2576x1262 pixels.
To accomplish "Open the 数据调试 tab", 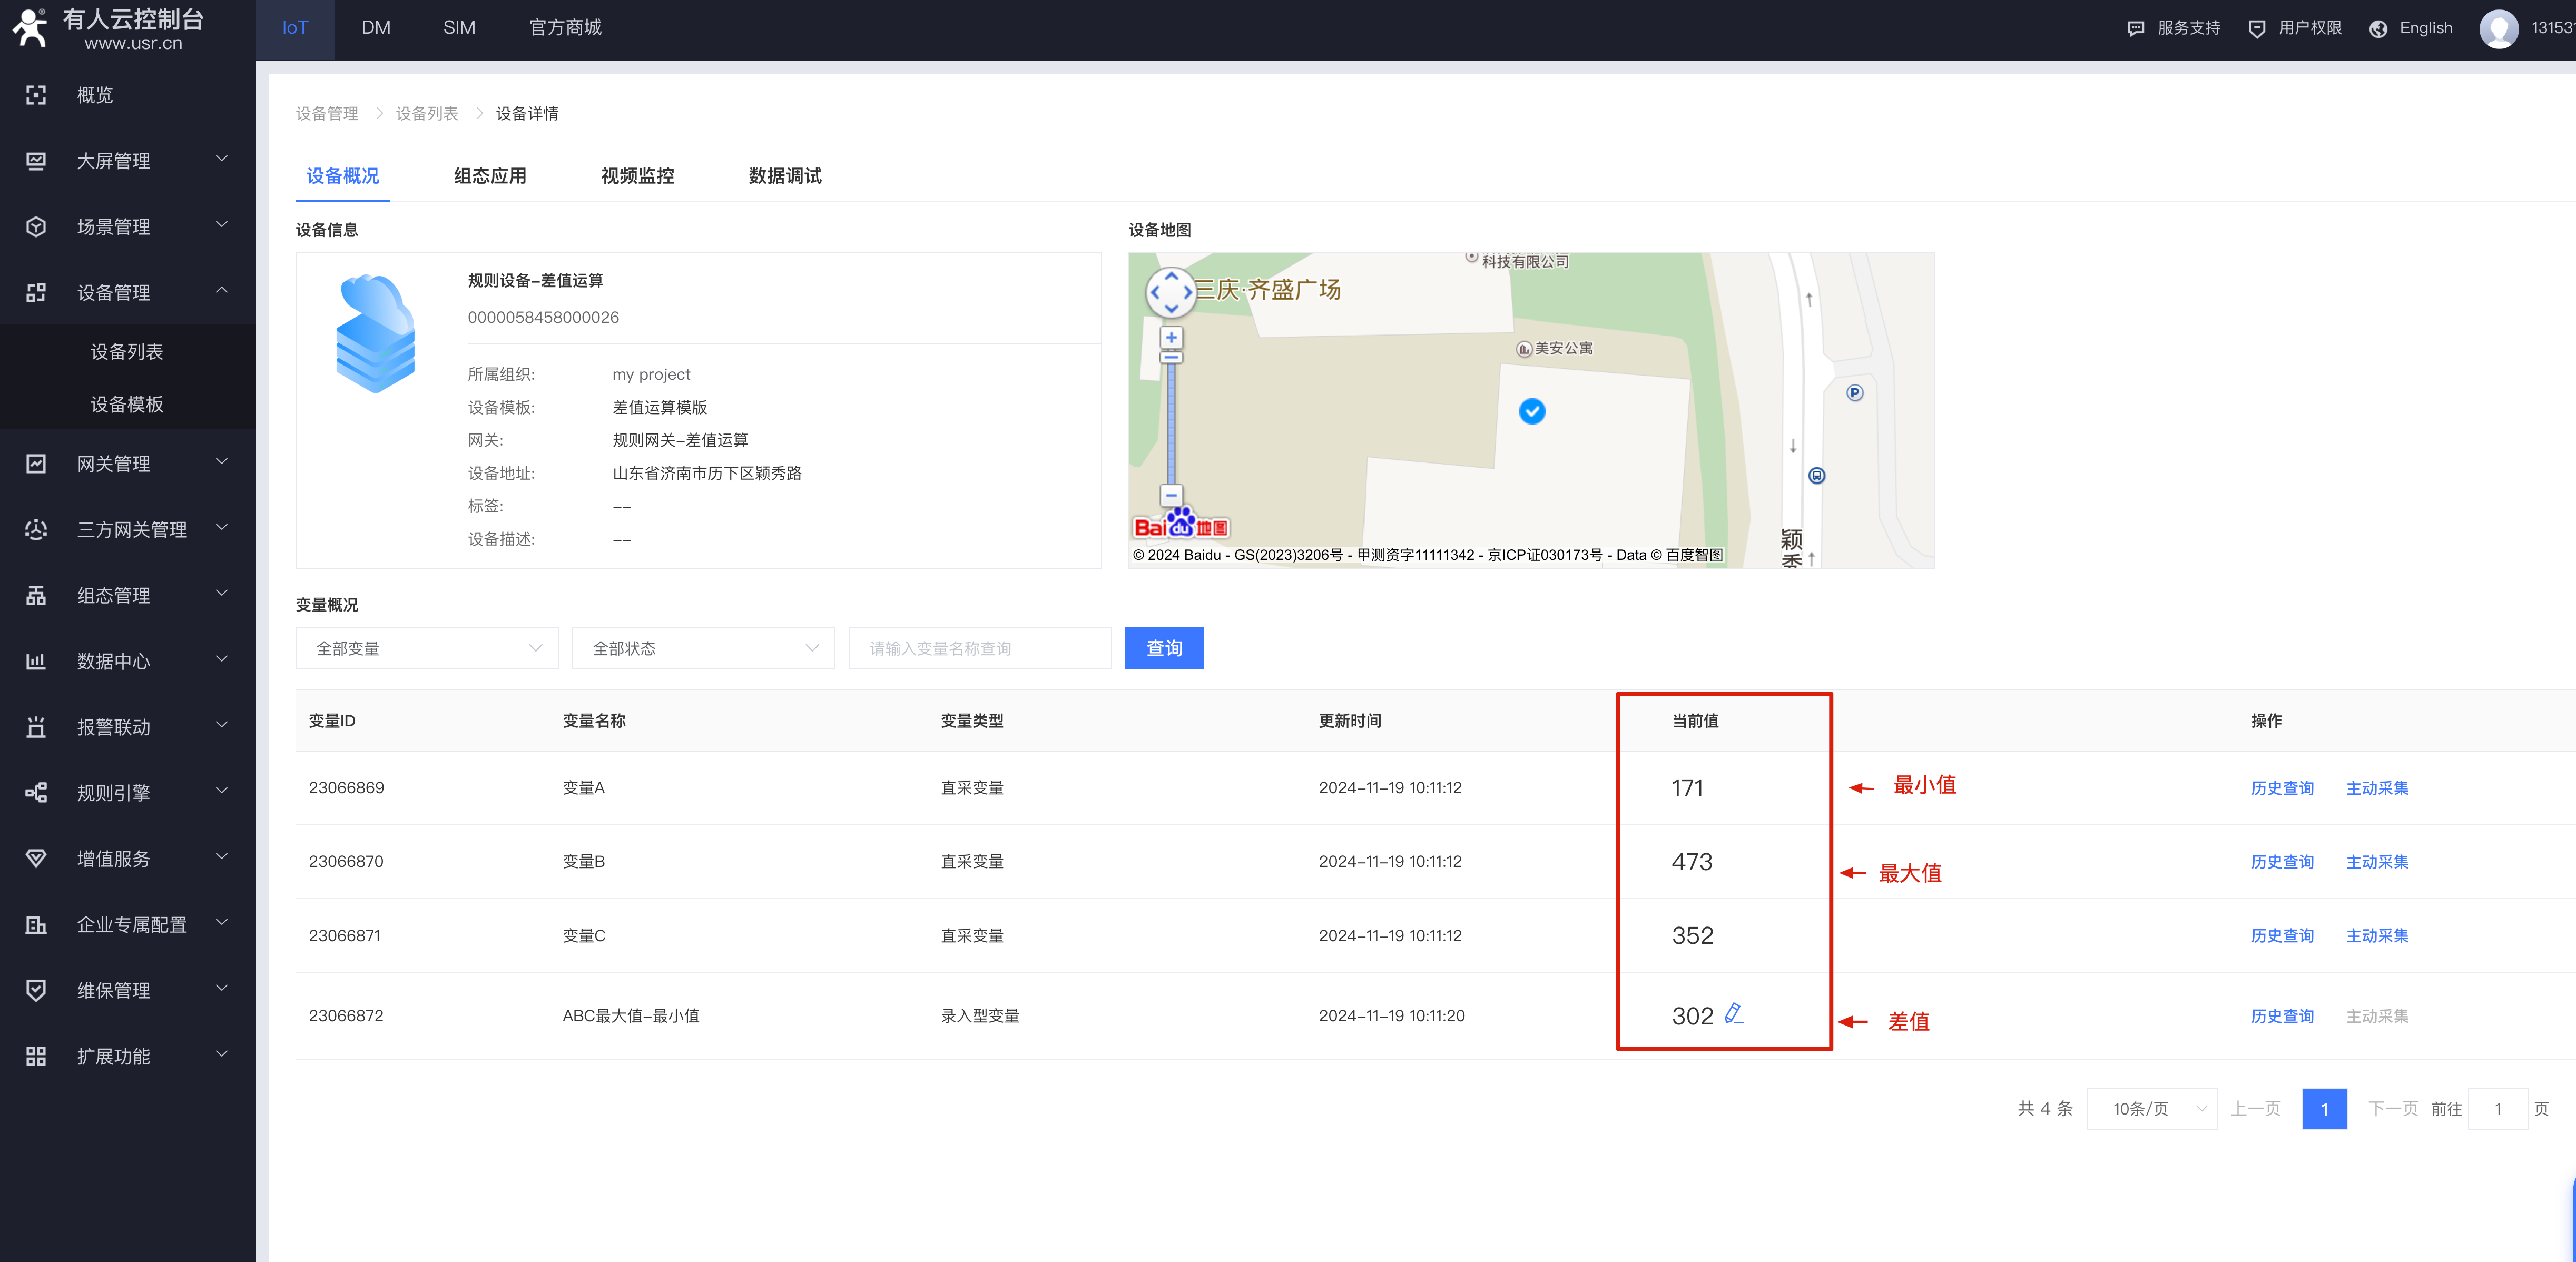I will pos(785,176).
